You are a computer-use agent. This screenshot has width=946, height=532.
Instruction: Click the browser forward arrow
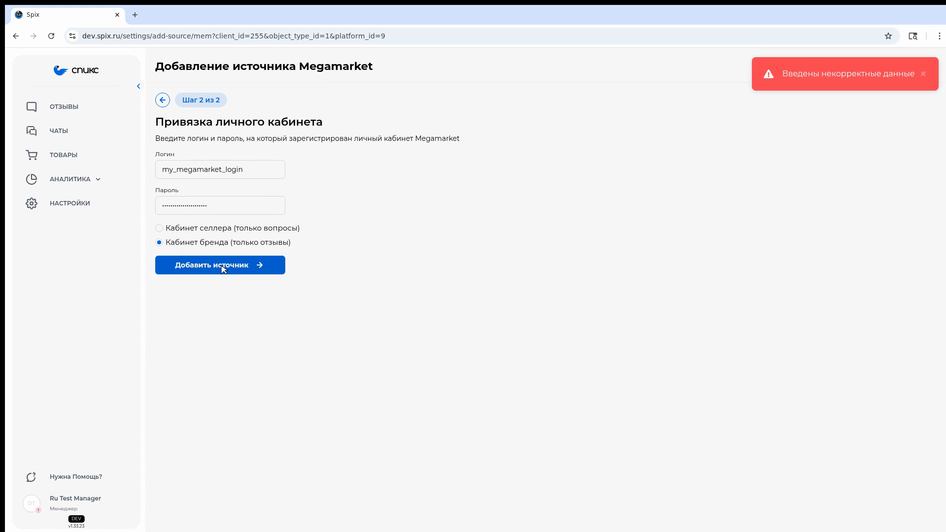tap(34, 36)
